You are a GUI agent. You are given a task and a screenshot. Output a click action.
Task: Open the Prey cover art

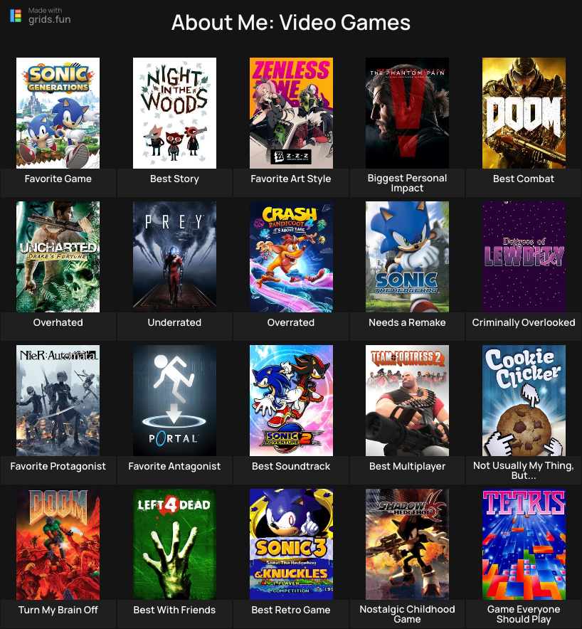coord(174,257)
